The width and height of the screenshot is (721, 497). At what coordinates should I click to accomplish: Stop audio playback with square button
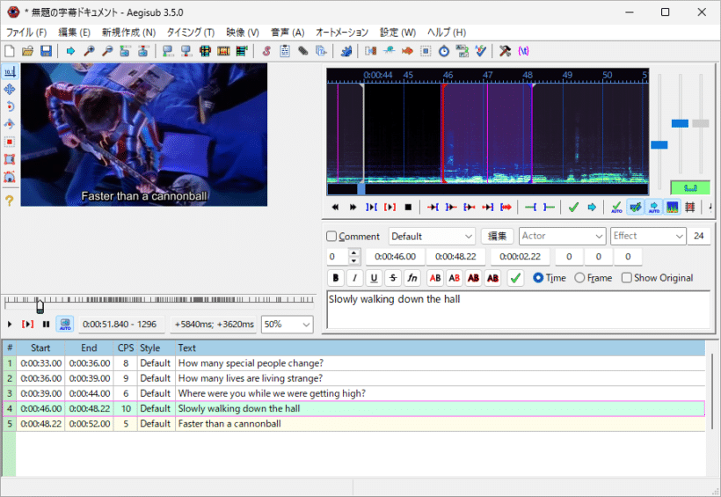408,207
